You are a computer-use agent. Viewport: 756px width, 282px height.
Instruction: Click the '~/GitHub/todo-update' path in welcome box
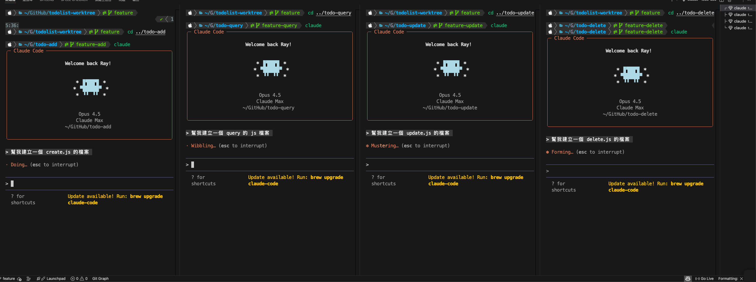[x=450, y=108]
